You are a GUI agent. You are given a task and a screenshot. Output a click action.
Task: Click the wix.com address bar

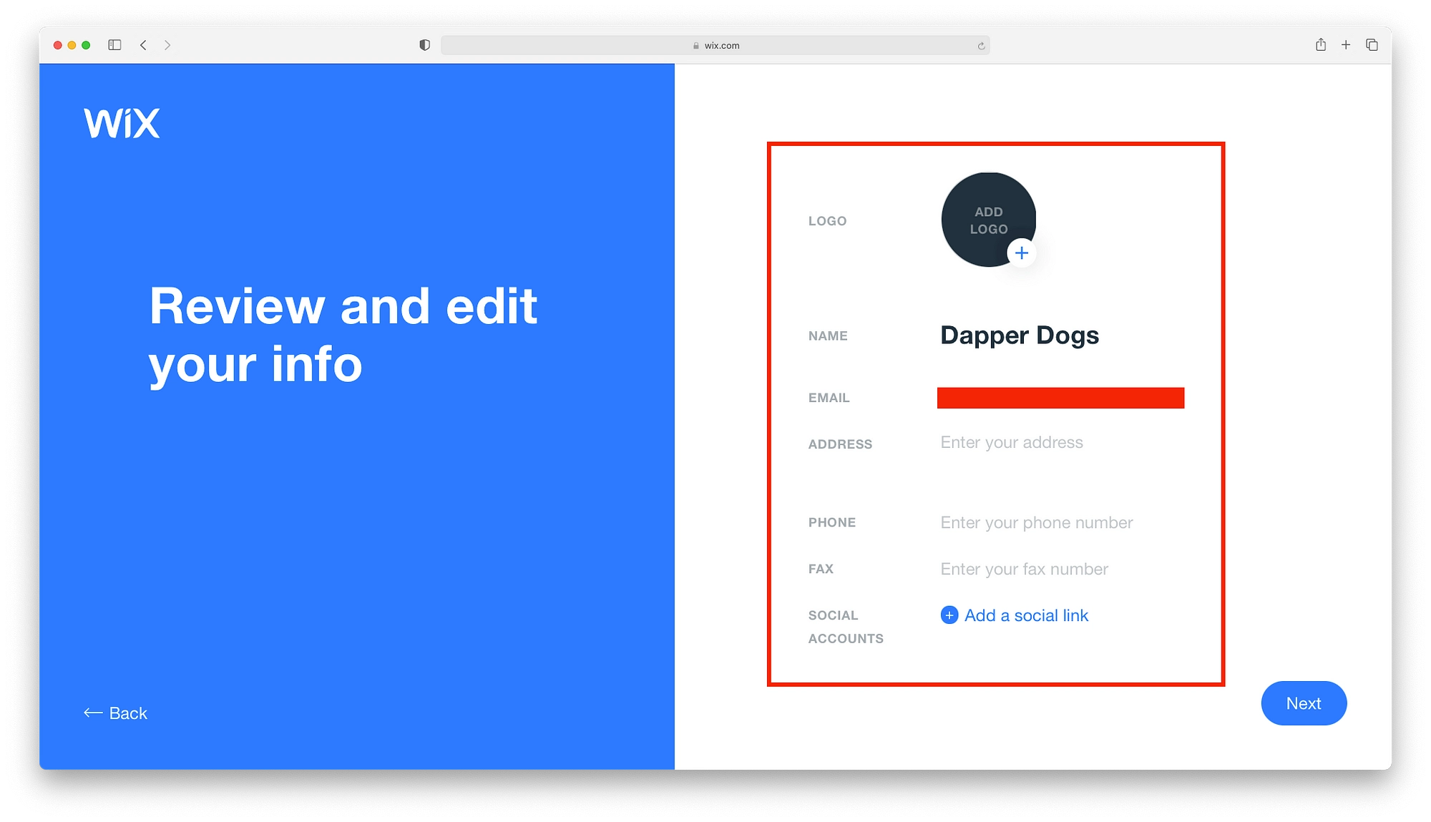click(x=715, y=45)
